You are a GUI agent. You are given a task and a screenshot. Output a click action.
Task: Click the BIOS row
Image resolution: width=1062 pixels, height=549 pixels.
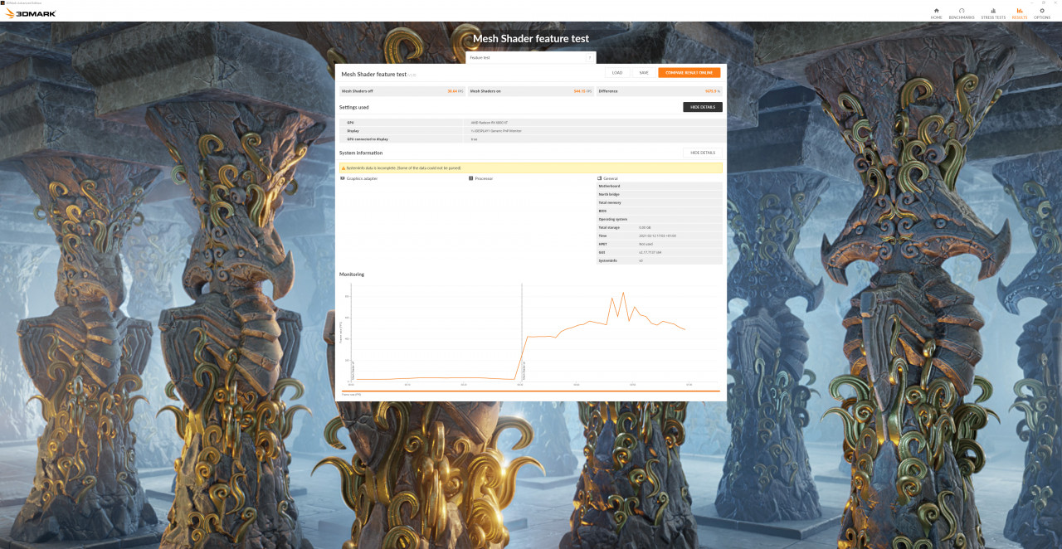[x=660, y=211]
